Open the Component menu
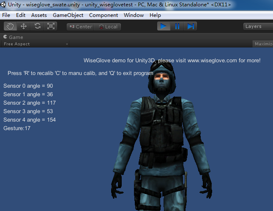Screen dimensions: 273x211 (x=104, y=15)
